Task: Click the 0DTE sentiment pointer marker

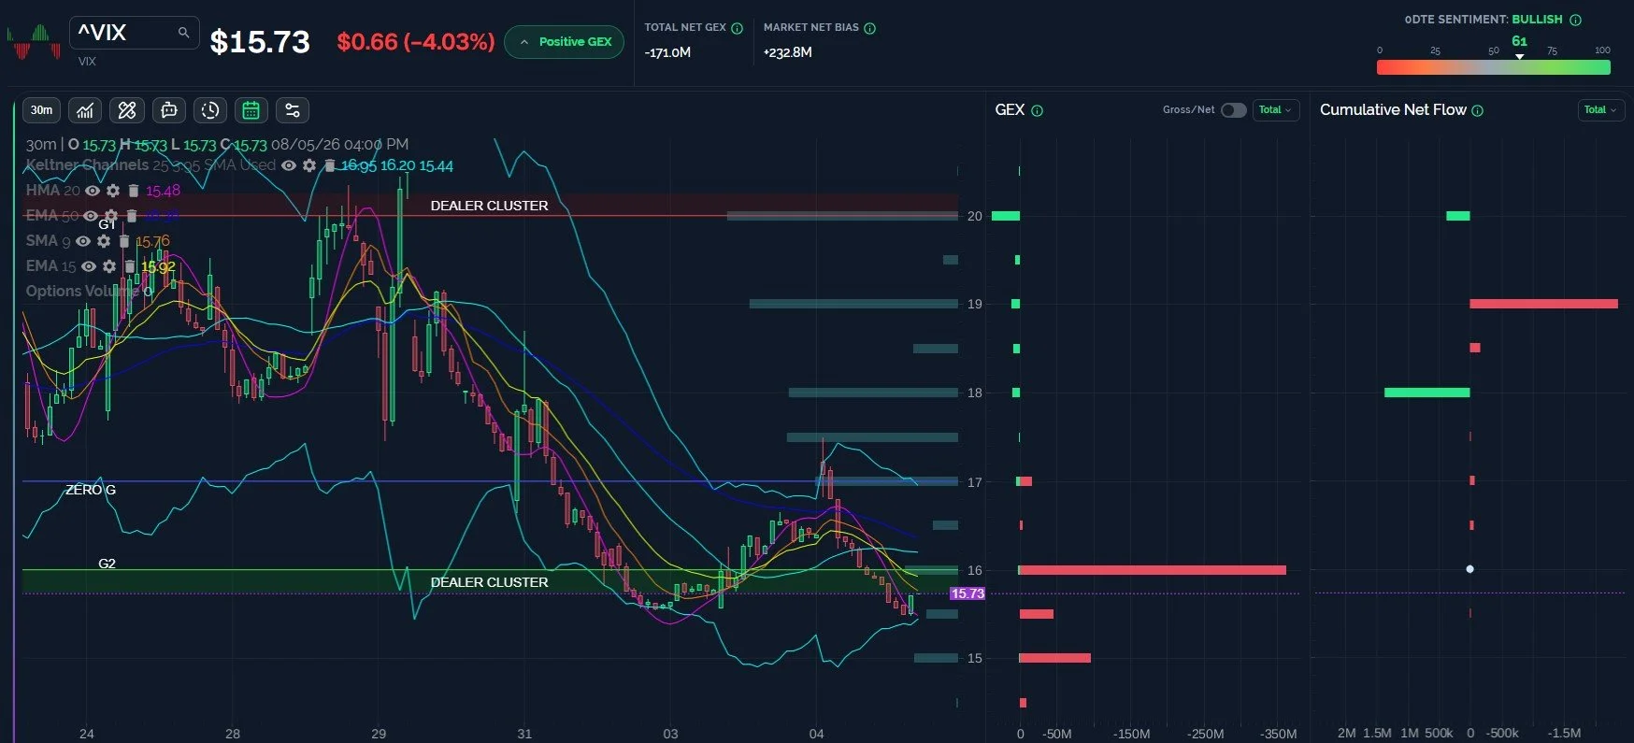Action: coord(1519,56)
